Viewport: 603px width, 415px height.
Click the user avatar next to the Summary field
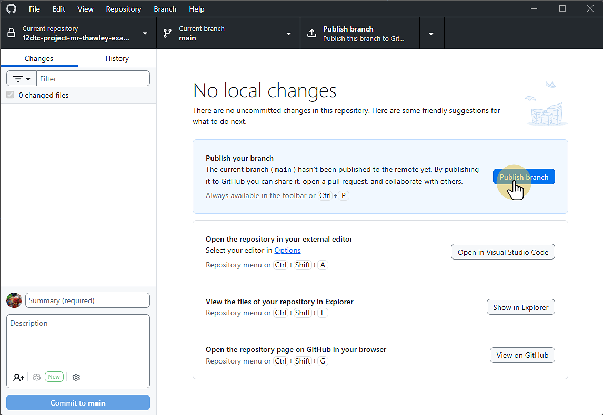pyautogui.click(x=14, y=300)
